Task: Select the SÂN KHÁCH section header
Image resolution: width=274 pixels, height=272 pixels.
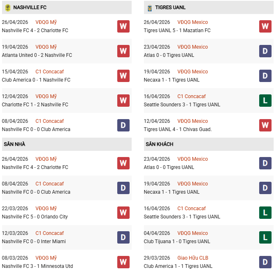Action: pyautogui.click(x=159, y=144)
